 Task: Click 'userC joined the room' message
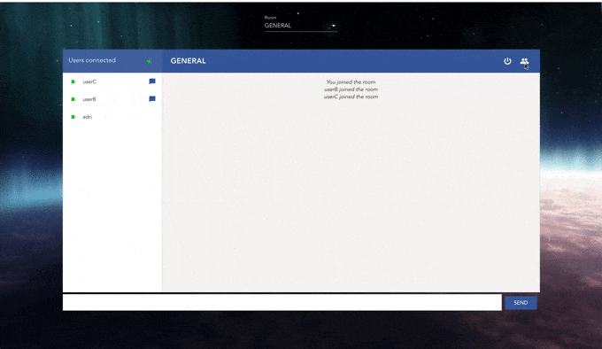pos(351,97)
